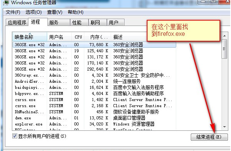Open the 选项(O) menu
Image resolution: width=231 pixels, height=151 pixels.
[34, 12]
